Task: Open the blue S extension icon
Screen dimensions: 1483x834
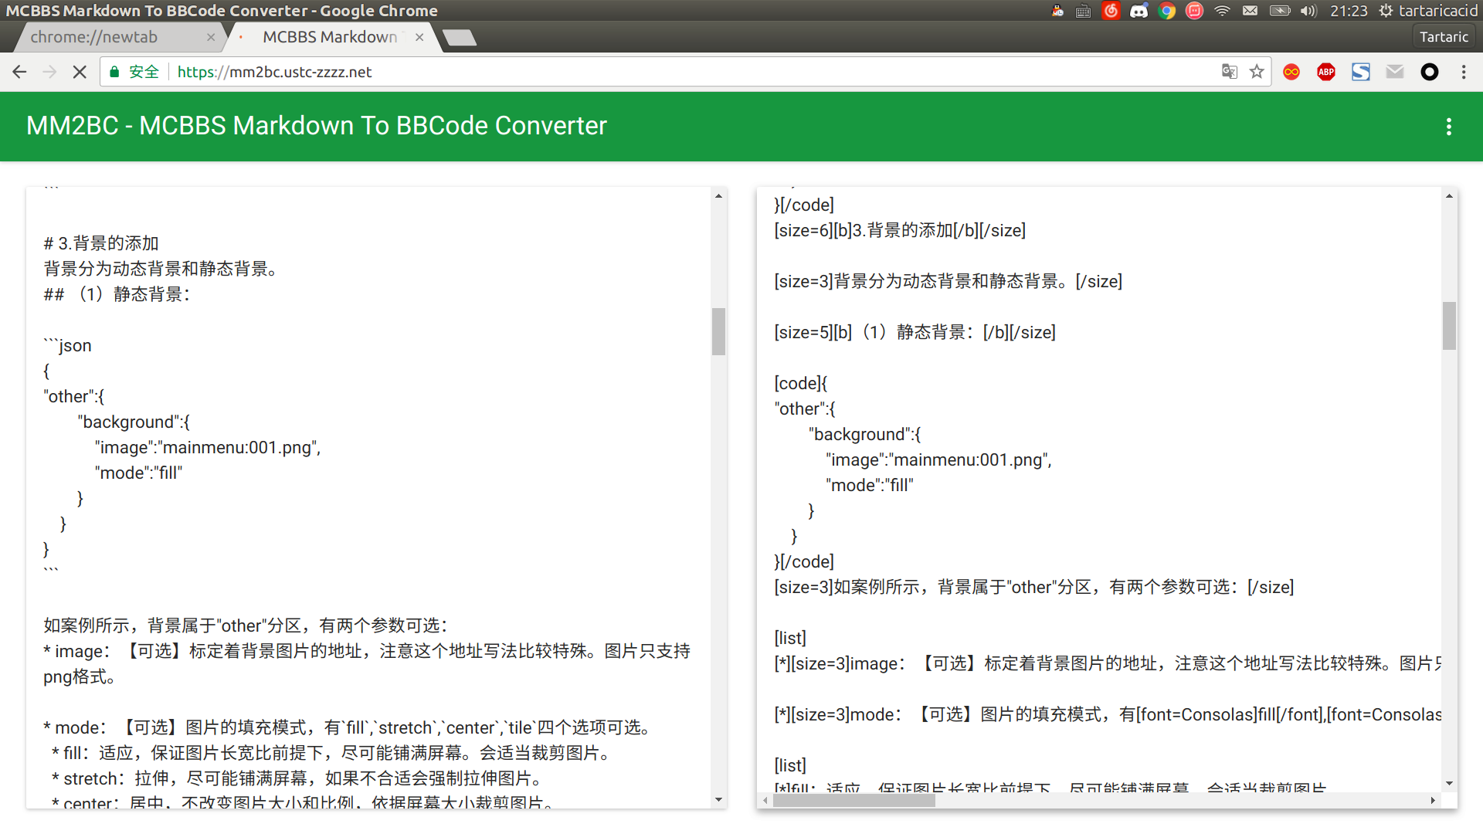Action: 1361,72
